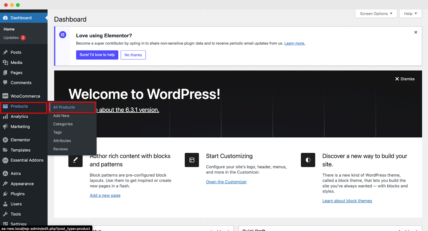Open the Posts menu label

(x=16, y=52)
